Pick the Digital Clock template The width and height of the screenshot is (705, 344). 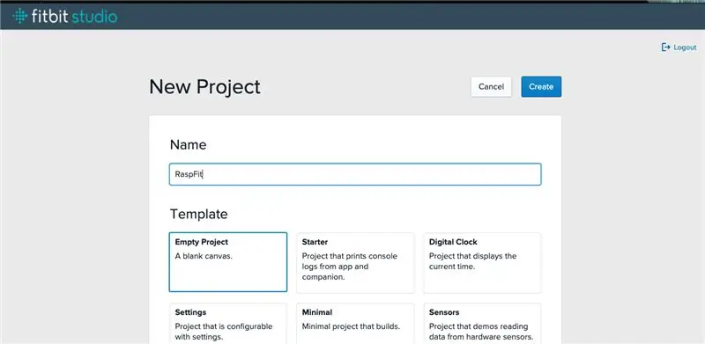click(482, 262)
